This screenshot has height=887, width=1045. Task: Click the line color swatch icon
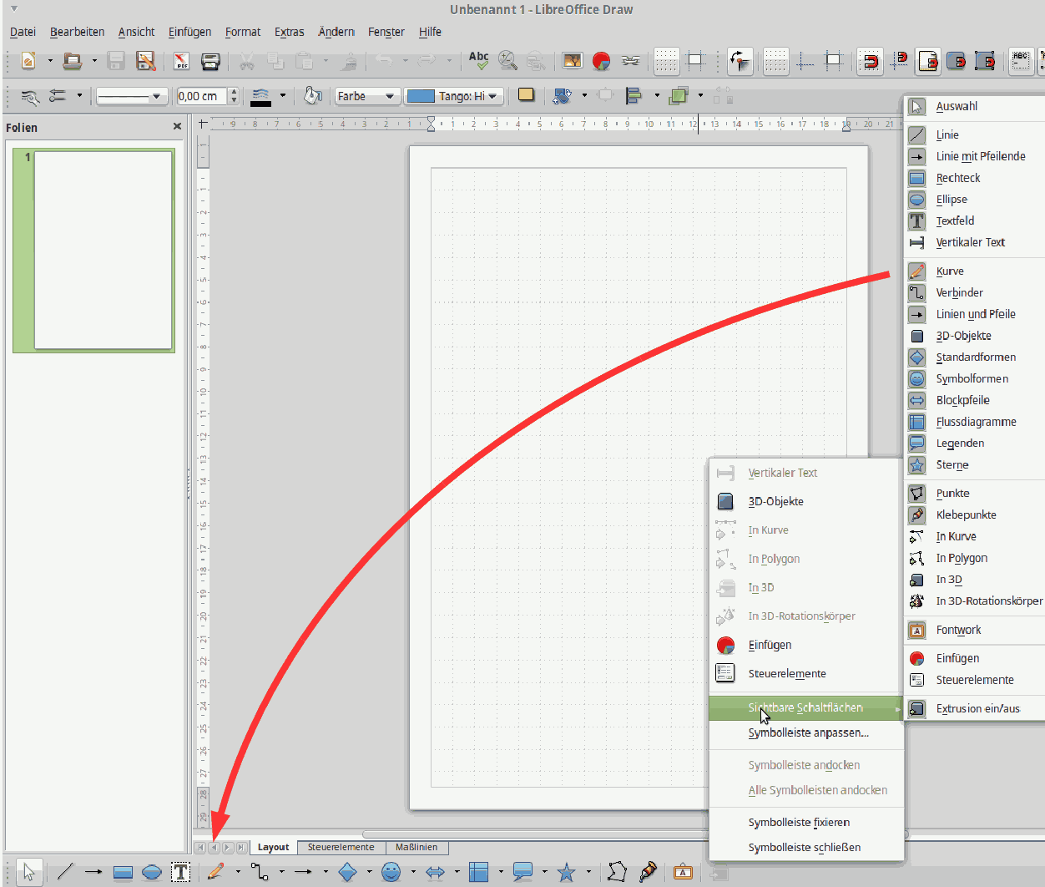coord(260,96)
